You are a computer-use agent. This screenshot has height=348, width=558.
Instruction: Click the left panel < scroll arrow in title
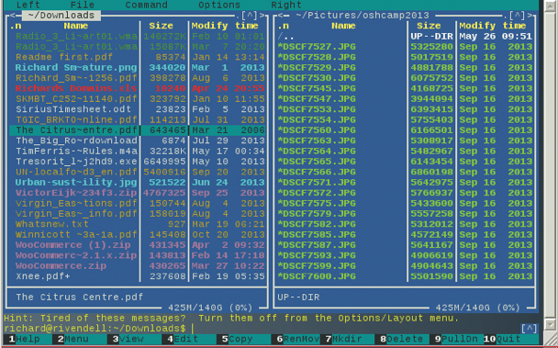(13, 16)
